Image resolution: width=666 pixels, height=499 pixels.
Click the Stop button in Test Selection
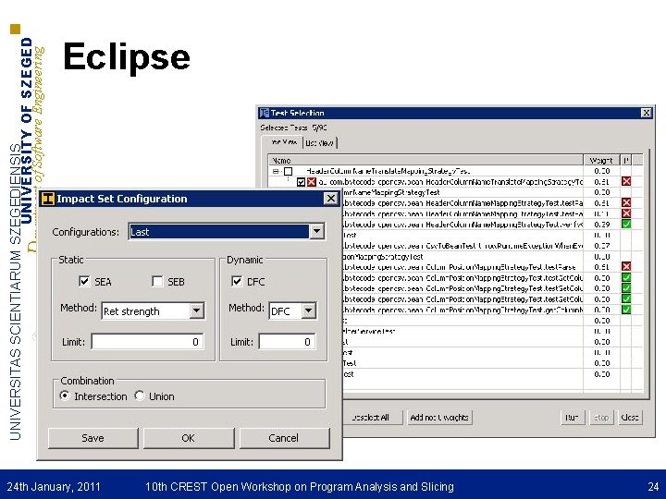tap(601, 418)
